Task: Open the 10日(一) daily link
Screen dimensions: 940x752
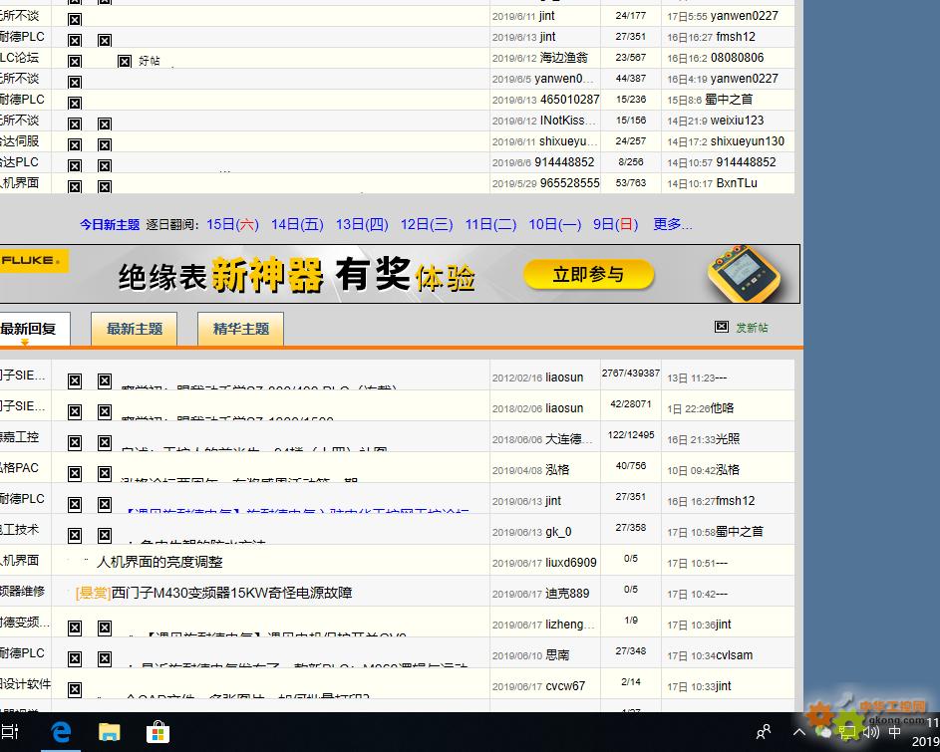Action: tap(555, 225)
